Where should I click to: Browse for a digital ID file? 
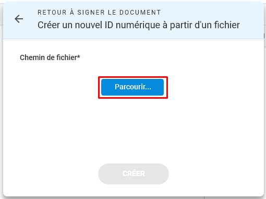click(132, 87)
